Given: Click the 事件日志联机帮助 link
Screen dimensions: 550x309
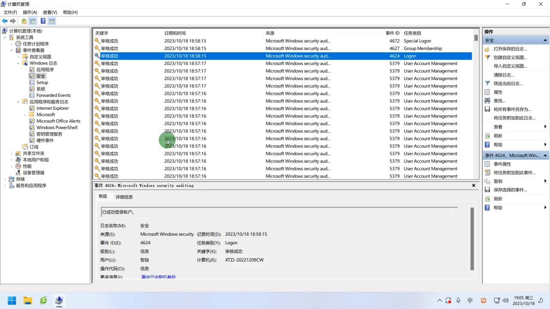Looking at the screenshot, I should coord(159,276).
